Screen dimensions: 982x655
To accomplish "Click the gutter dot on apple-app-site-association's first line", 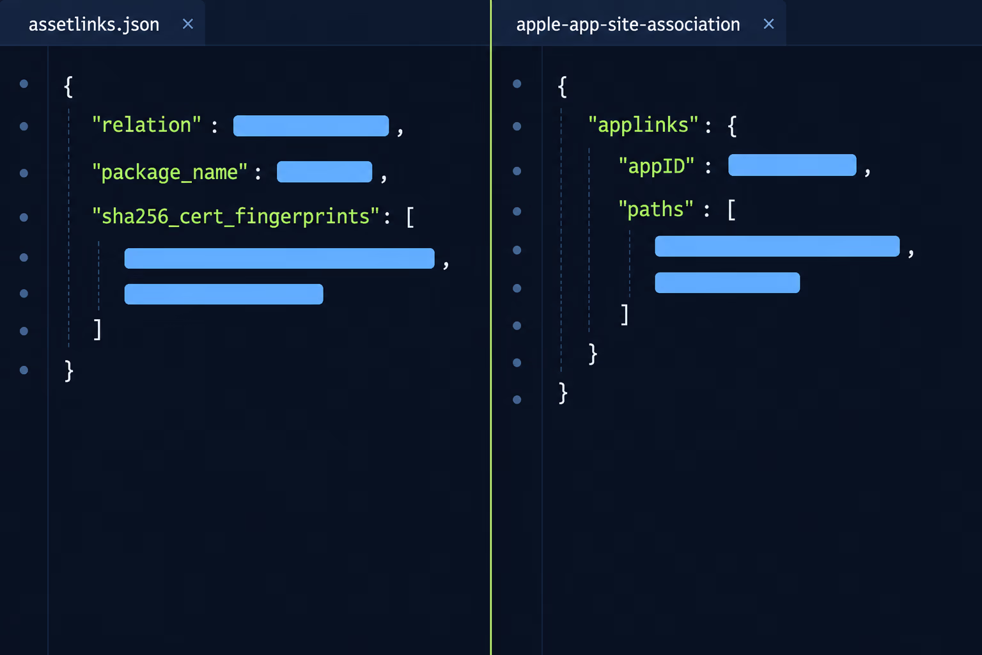I will click(517, 83).
